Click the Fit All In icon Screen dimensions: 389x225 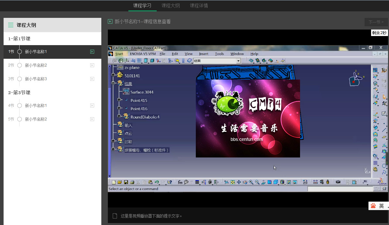[233, 182]
